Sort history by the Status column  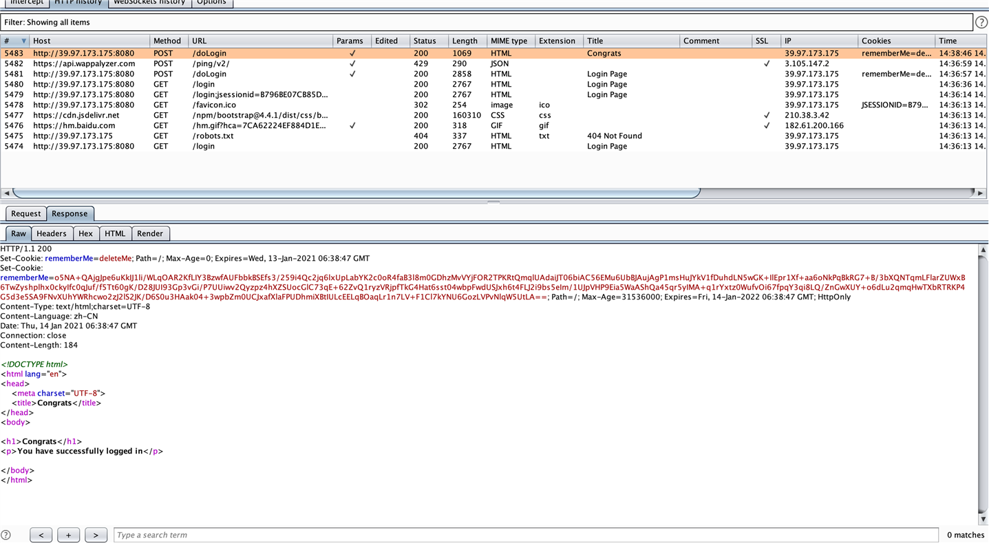(x=429, y=41)
